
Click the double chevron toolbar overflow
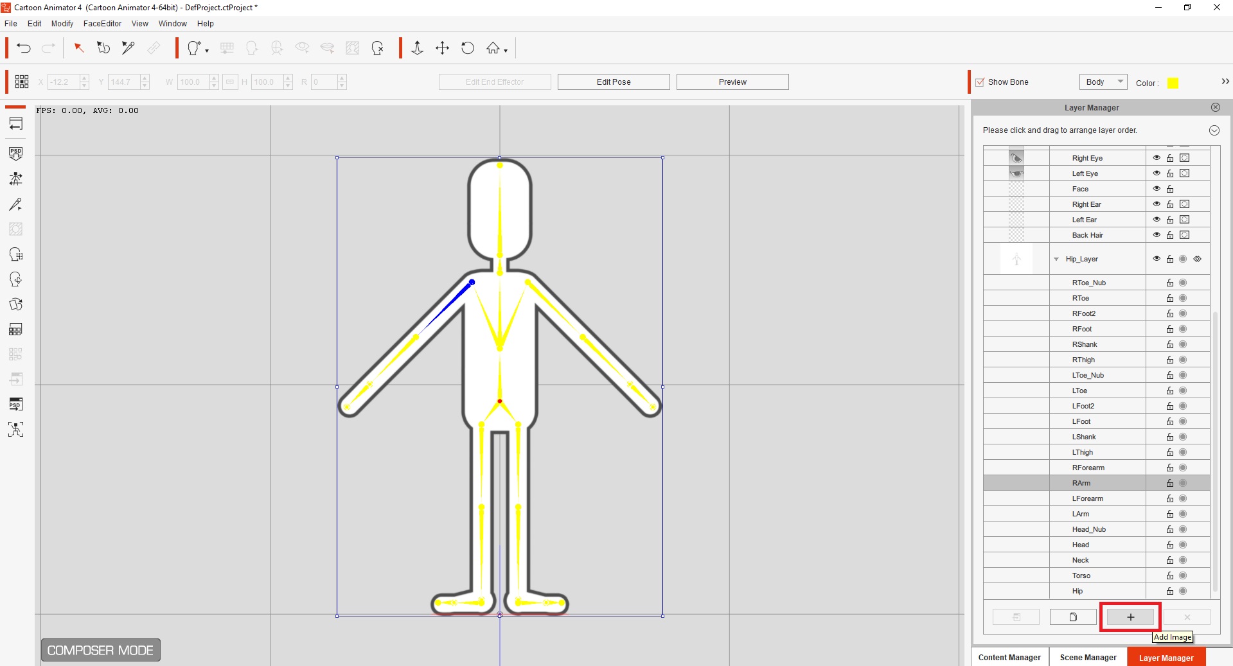point(1225,82)
